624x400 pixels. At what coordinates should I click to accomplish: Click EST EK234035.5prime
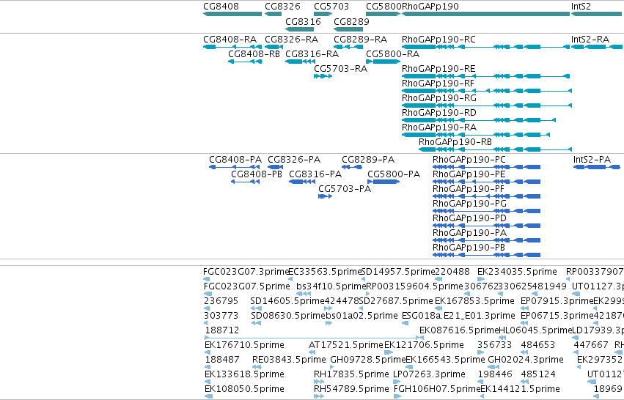[x=481, y=279]
